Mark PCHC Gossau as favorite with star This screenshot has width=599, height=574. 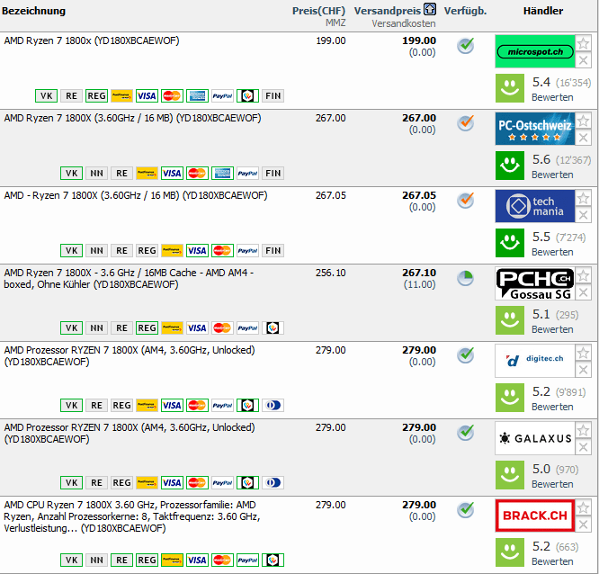584,275
